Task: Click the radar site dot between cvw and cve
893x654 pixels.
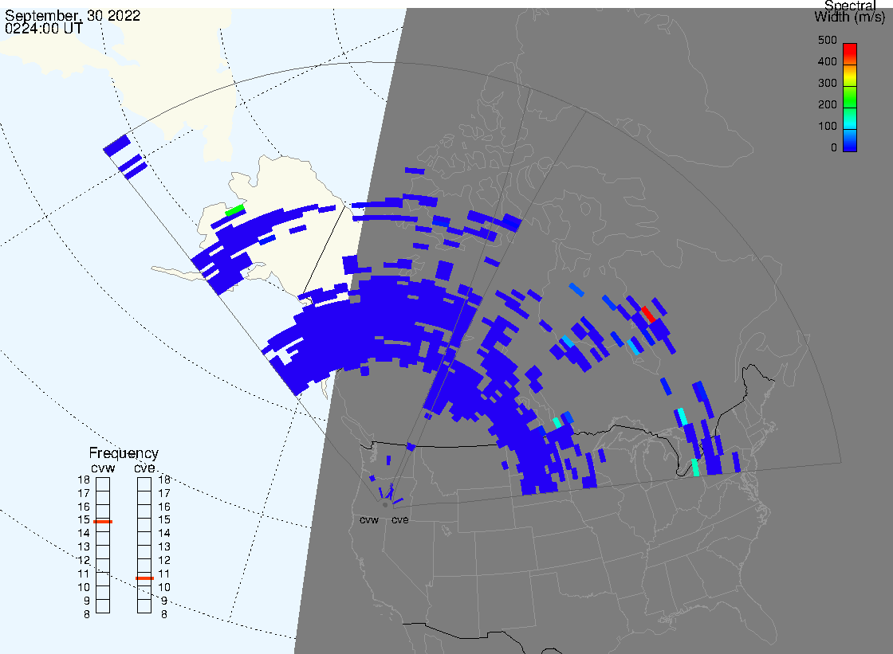Action: pyautogui.click(x=386, y=505)
